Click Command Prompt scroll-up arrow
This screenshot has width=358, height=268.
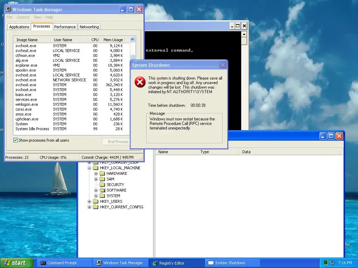point(244,35)
